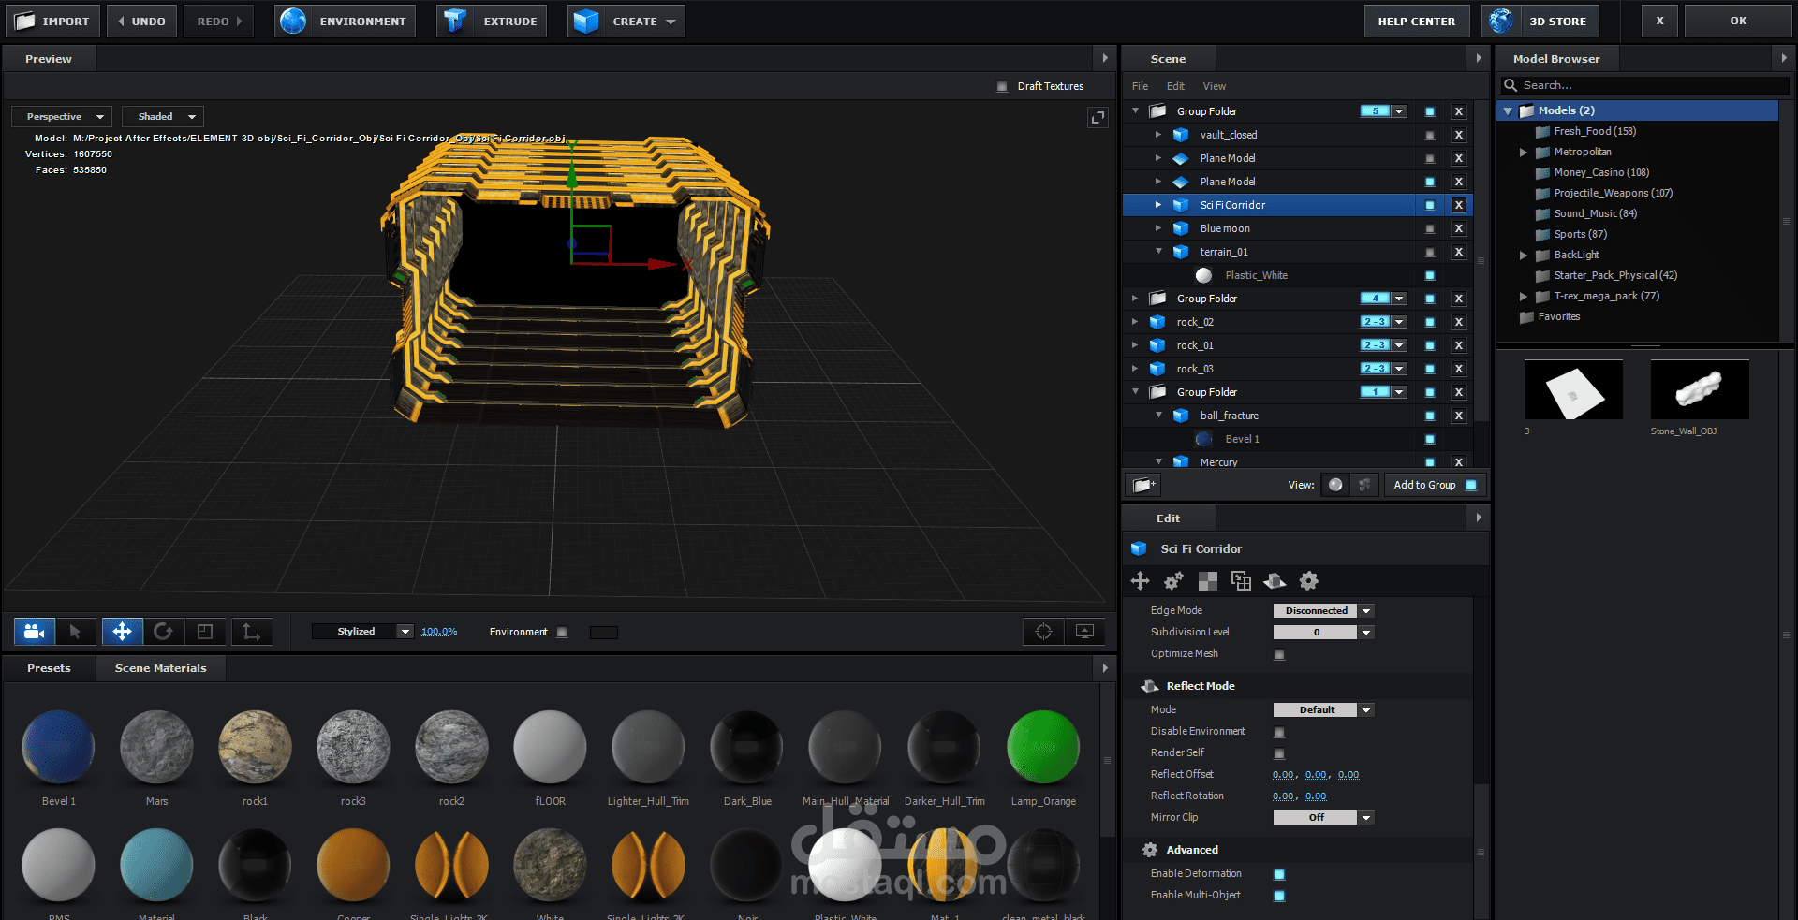1798x920 pixels.
Task: Click the Help Center button
Action: point(1416,21)
